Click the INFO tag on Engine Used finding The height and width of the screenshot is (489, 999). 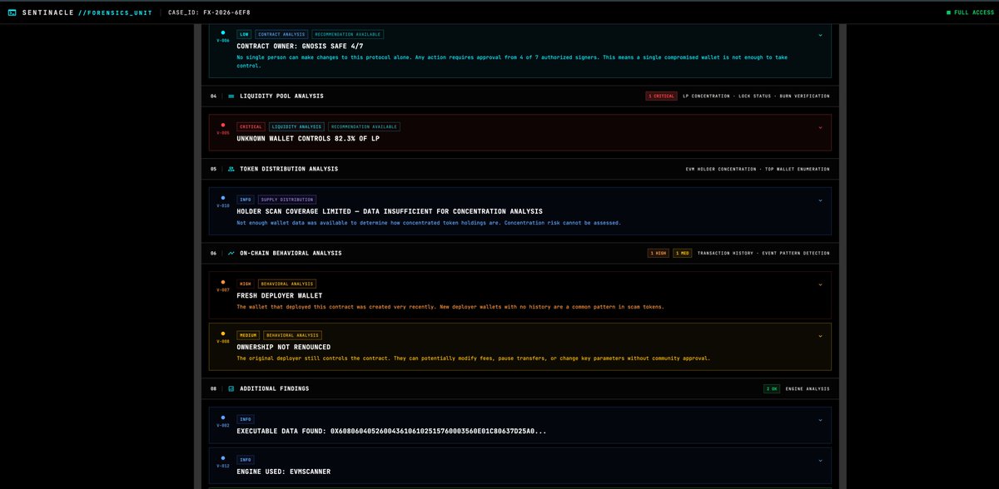pyautogui.click(x=246, y=459)
